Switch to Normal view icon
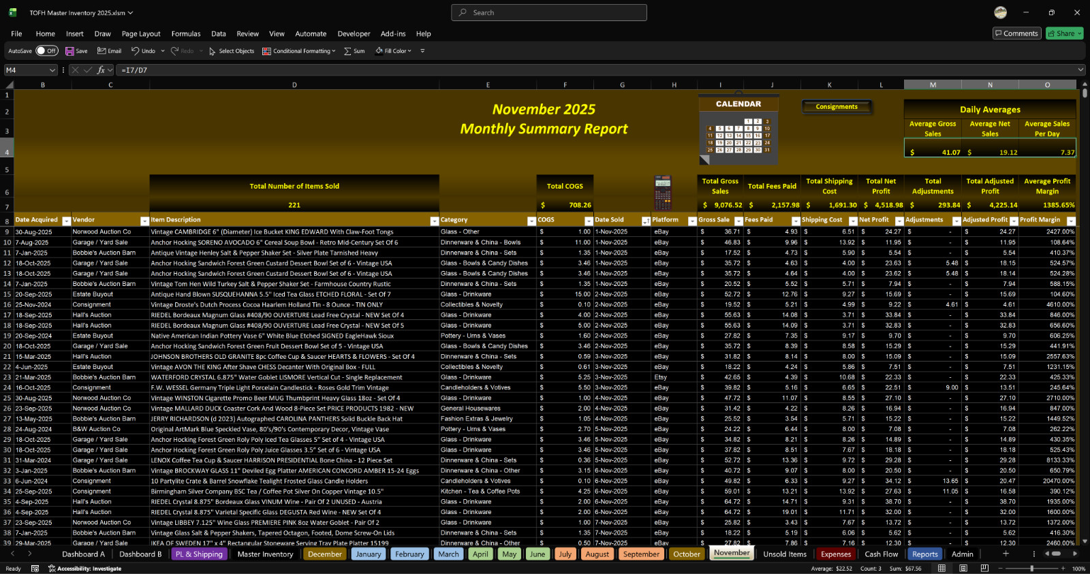 [941, 569]
